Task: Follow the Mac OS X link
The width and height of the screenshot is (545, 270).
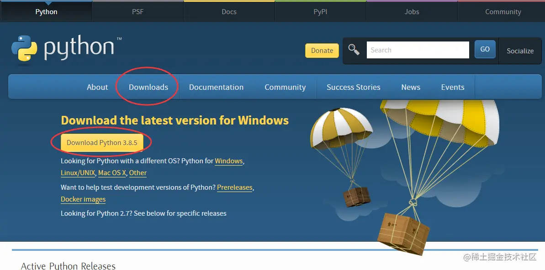Action: click(112, 173)
